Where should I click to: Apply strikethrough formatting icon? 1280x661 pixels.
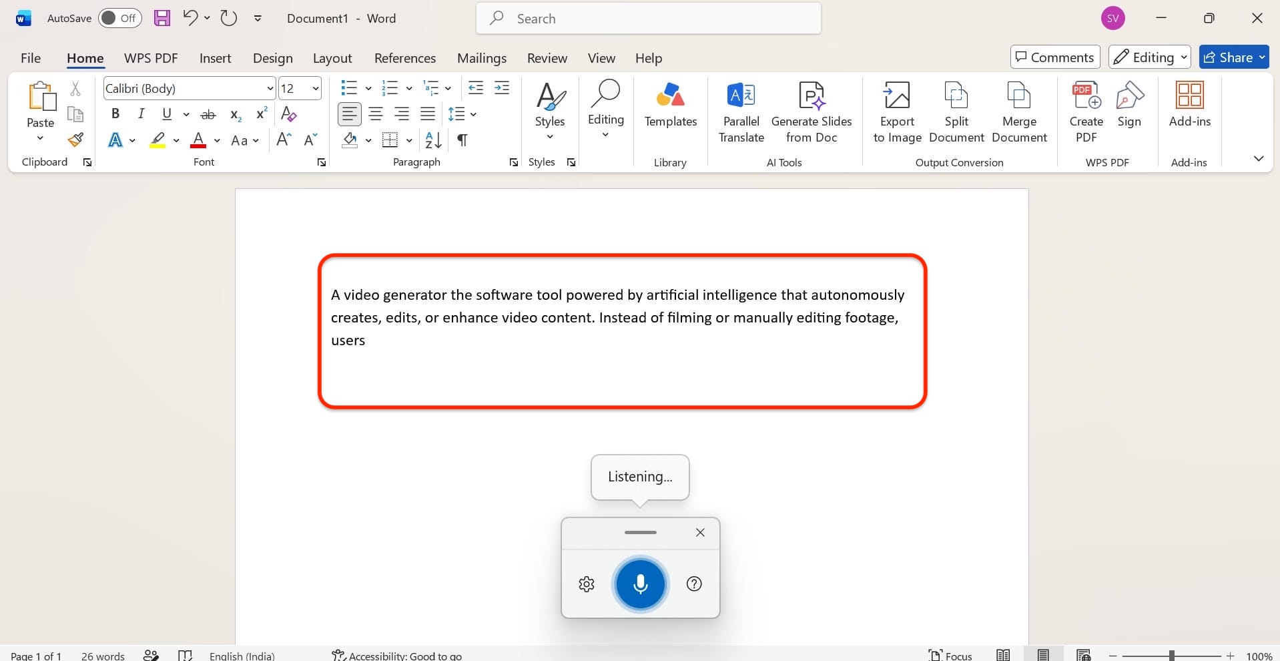point(208,114)
